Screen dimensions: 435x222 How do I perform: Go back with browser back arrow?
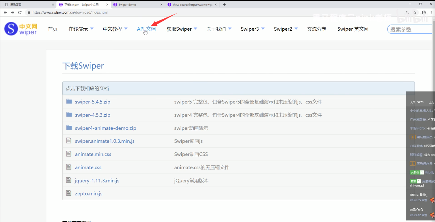click(5, 12)
